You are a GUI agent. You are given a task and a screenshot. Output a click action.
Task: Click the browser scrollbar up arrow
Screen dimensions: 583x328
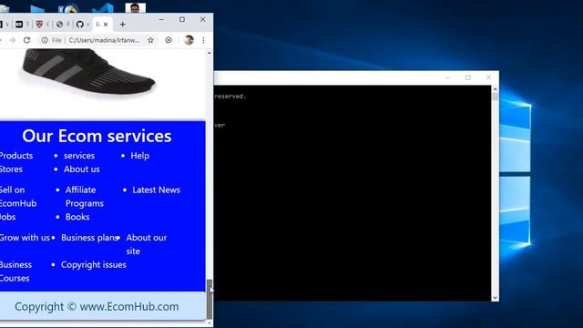click(210, 53)
